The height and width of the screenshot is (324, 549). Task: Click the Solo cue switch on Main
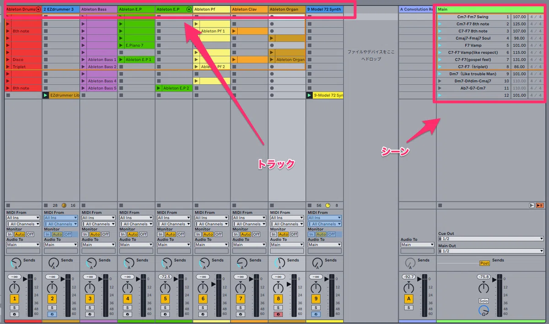click(x=484, y=301)
